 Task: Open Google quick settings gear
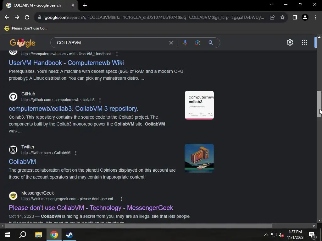point(290,42)
